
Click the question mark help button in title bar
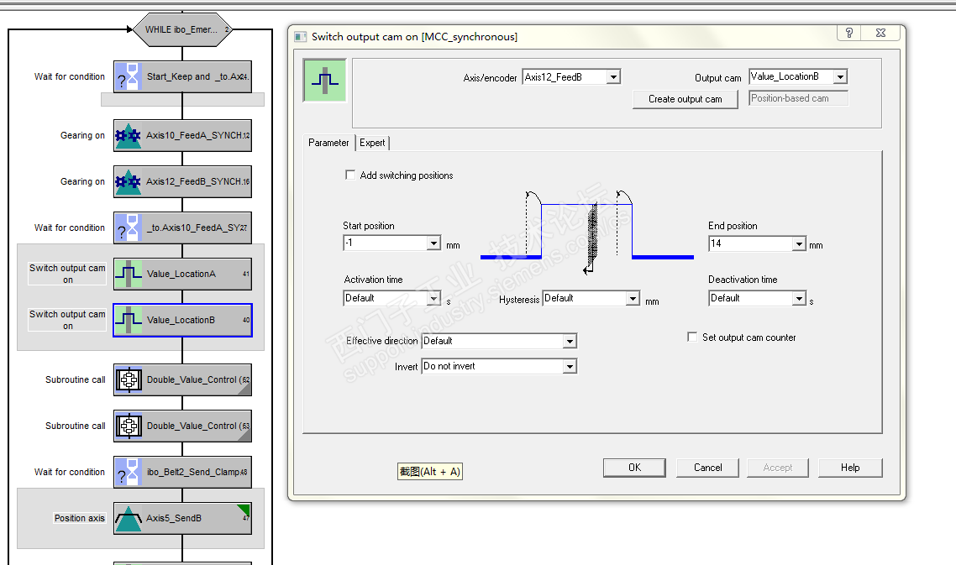click(848, 33)
